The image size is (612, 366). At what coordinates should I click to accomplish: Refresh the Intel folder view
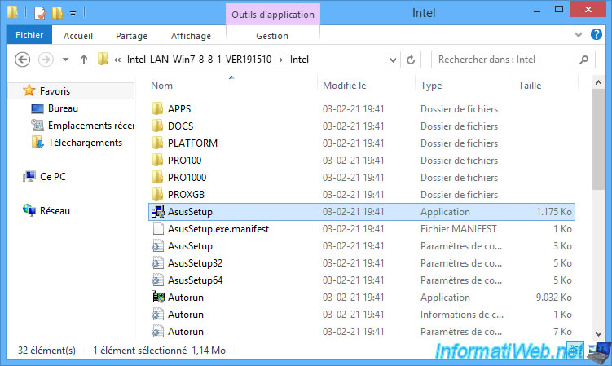(x=411, y=60)
